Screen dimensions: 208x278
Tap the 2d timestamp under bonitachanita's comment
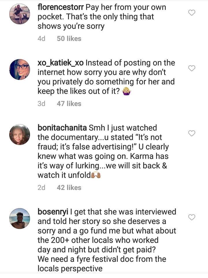[x=42, y=187]
